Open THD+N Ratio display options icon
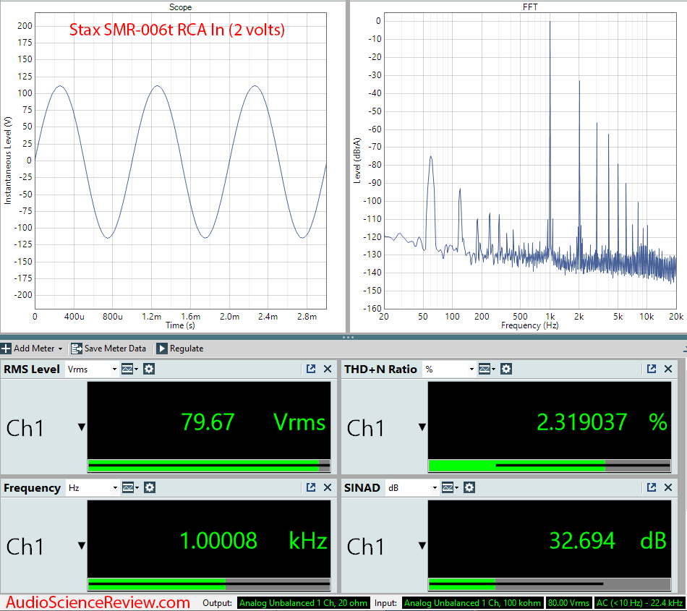 487,369
